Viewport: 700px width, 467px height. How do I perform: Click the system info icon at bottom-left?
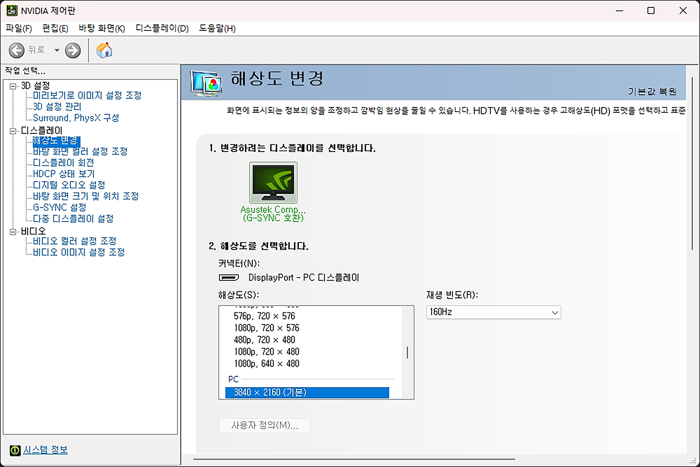tap(15, 450)
